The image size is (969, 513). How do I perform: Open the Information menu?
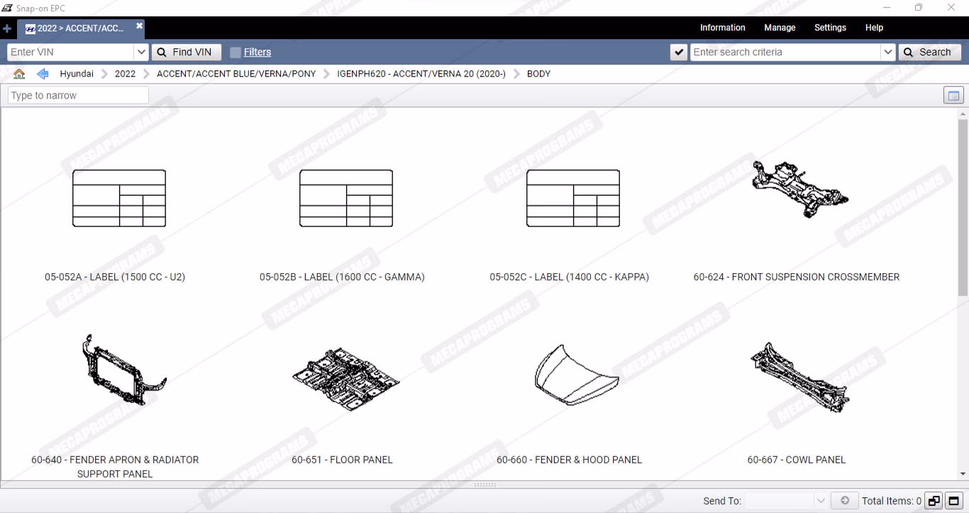click(x=722, y=28)
